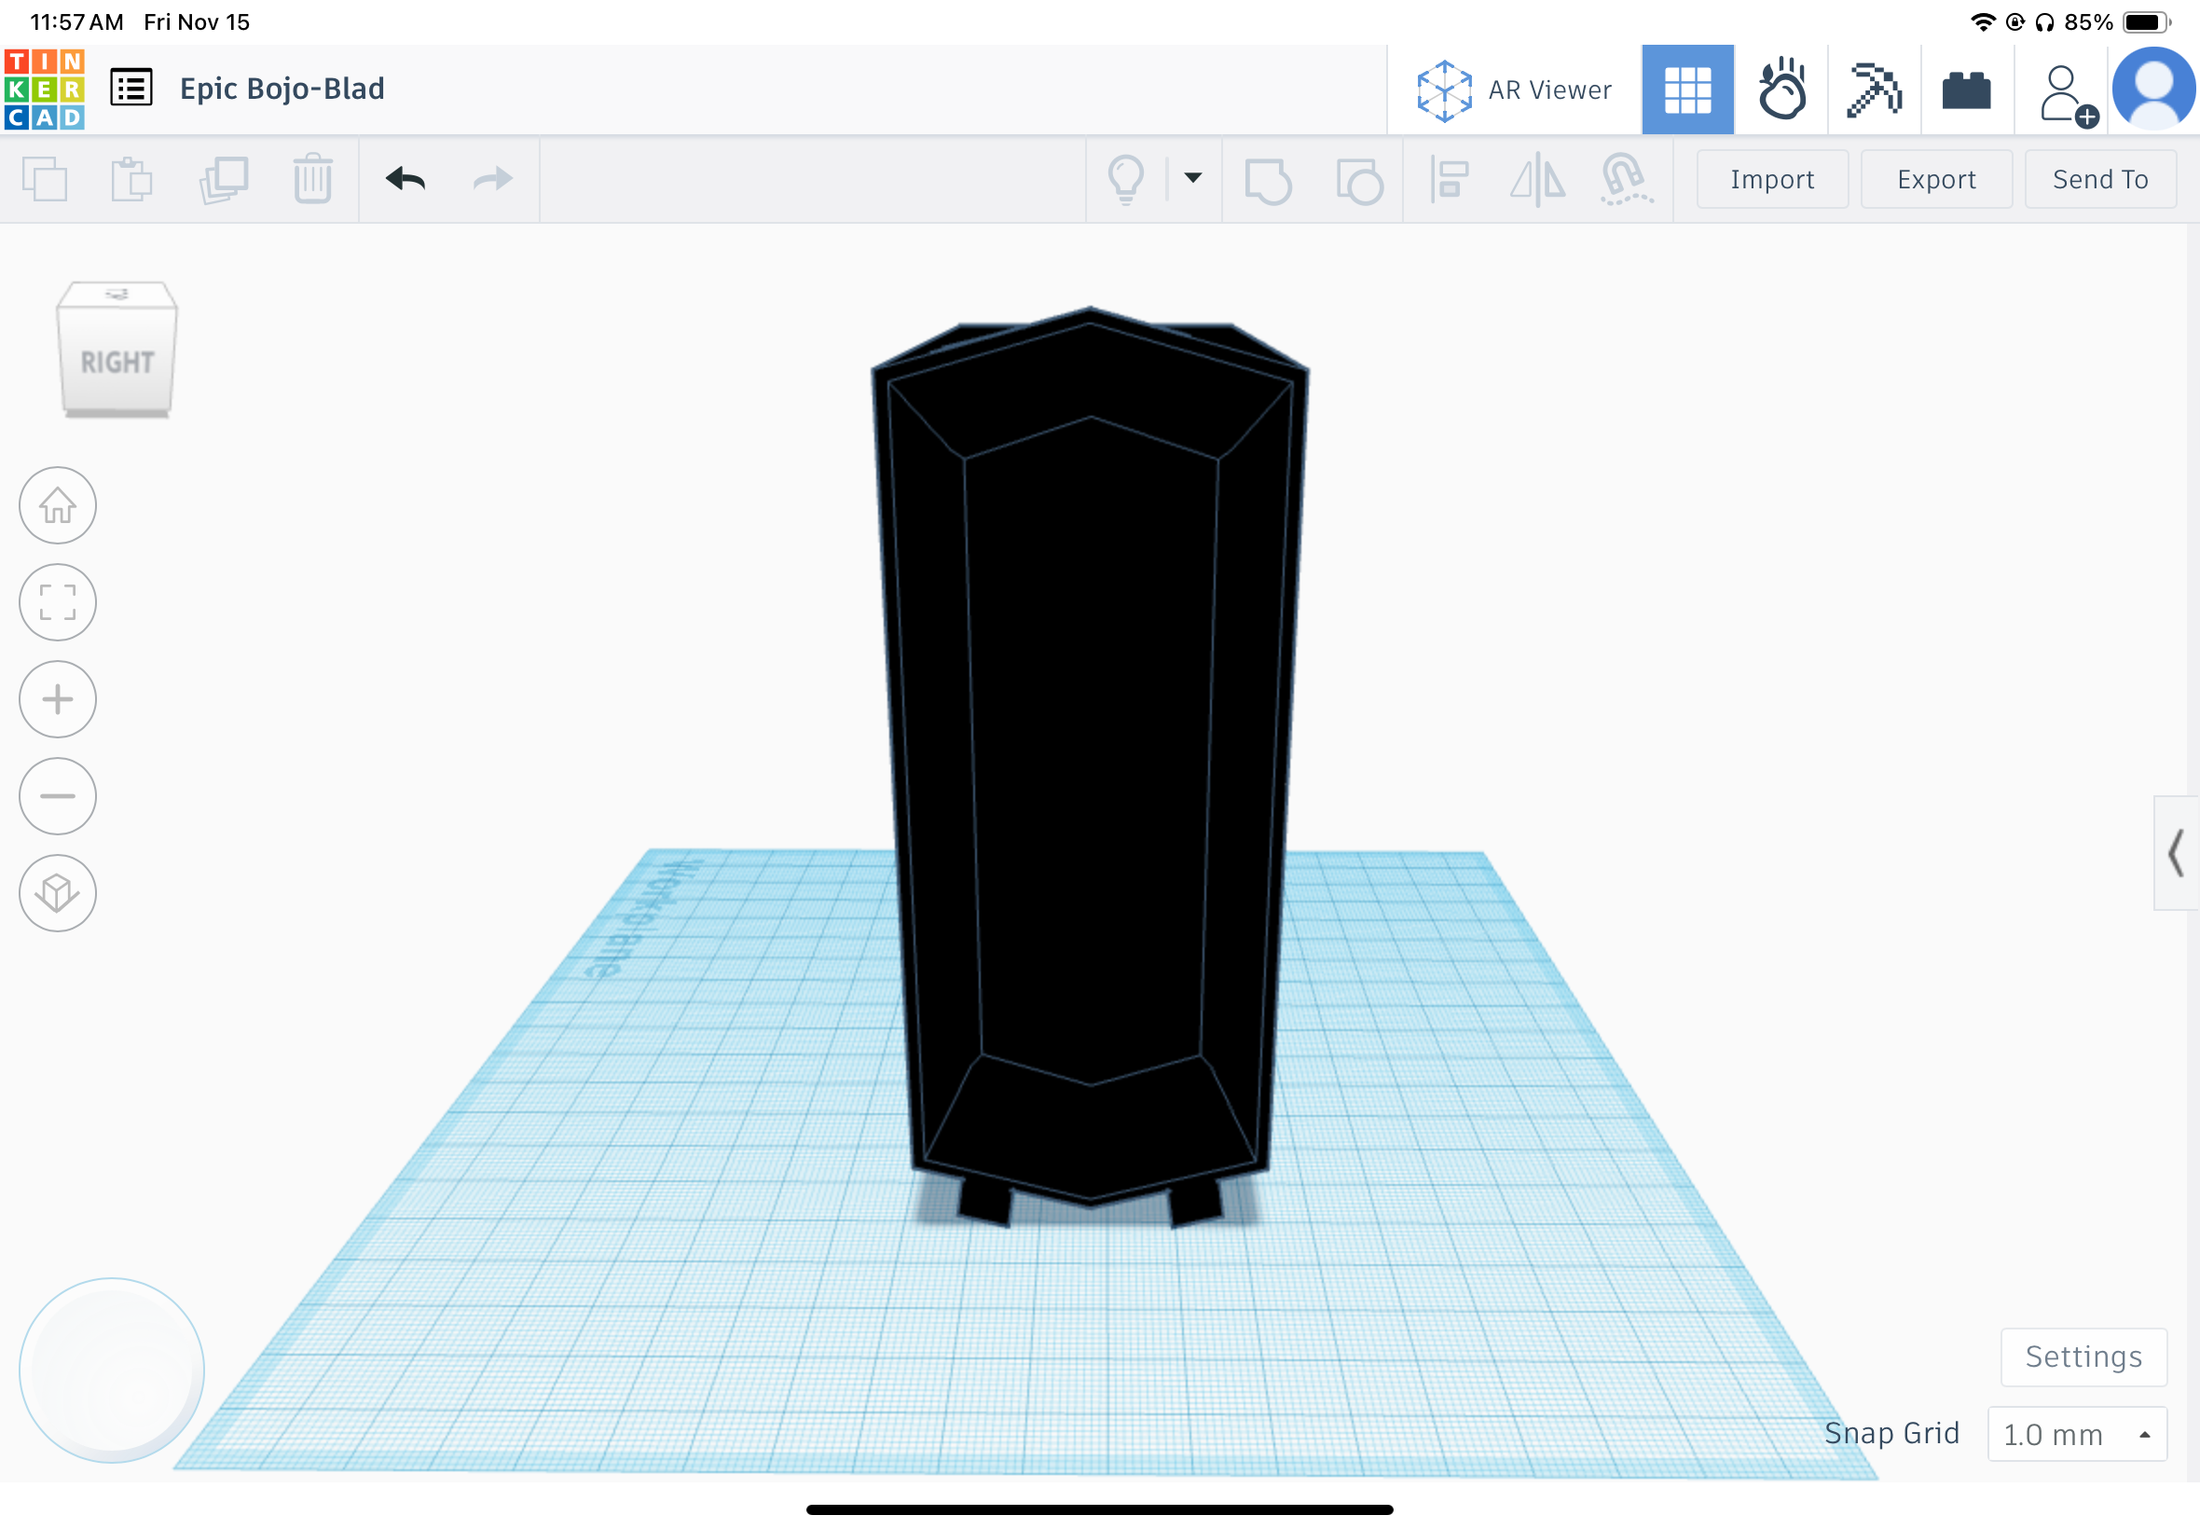This screenshot has width=2200, height=1529.
Task: Click the Send To button
Action: [x=2099, y=179]
